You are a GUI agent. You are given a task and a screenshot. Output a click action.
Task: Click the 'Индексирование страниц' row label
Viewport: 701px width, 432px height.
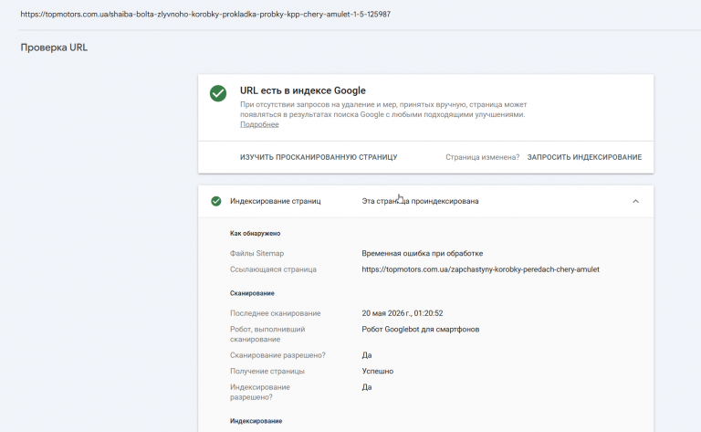coord(276,201)
